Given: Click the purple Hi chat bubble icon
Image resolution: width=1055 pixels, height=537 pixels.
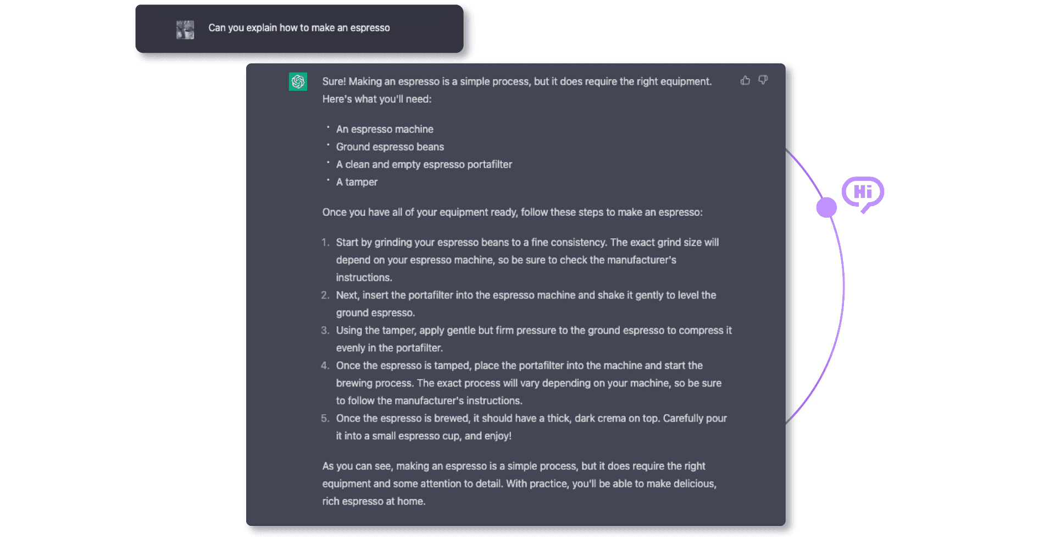Looking at the screenshot, I should tap(863, 193).
